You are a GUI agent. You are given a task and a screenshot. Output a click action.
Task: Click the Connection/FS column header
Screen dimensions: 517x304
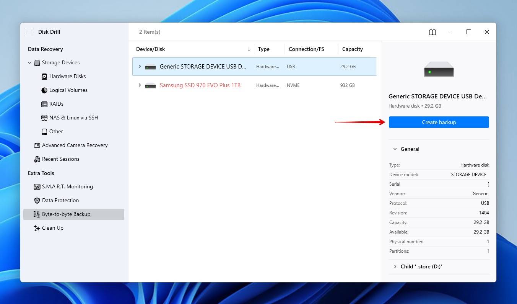point(306,49)
